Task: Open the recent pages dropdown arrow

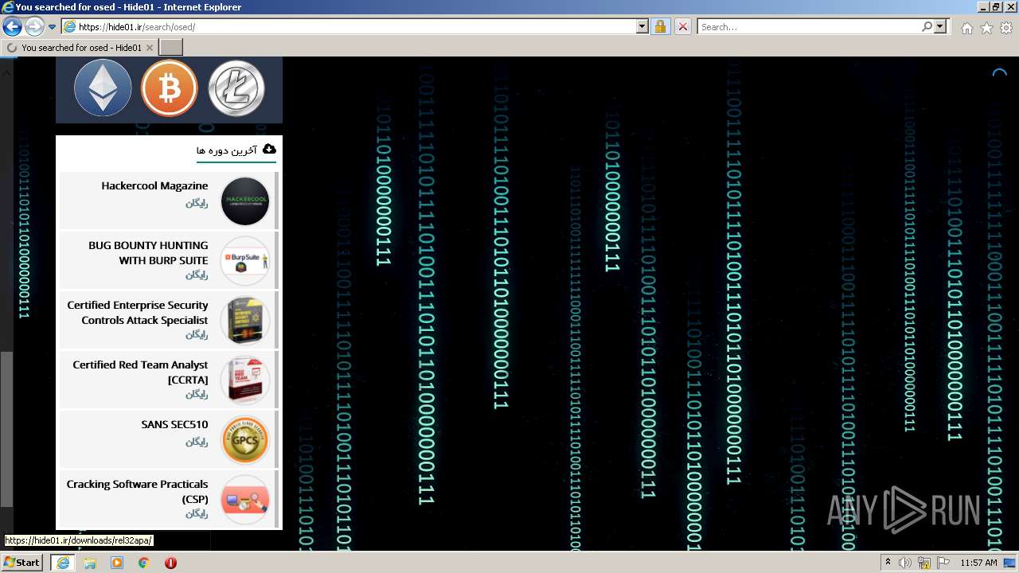Action: (x=53, y=26)
